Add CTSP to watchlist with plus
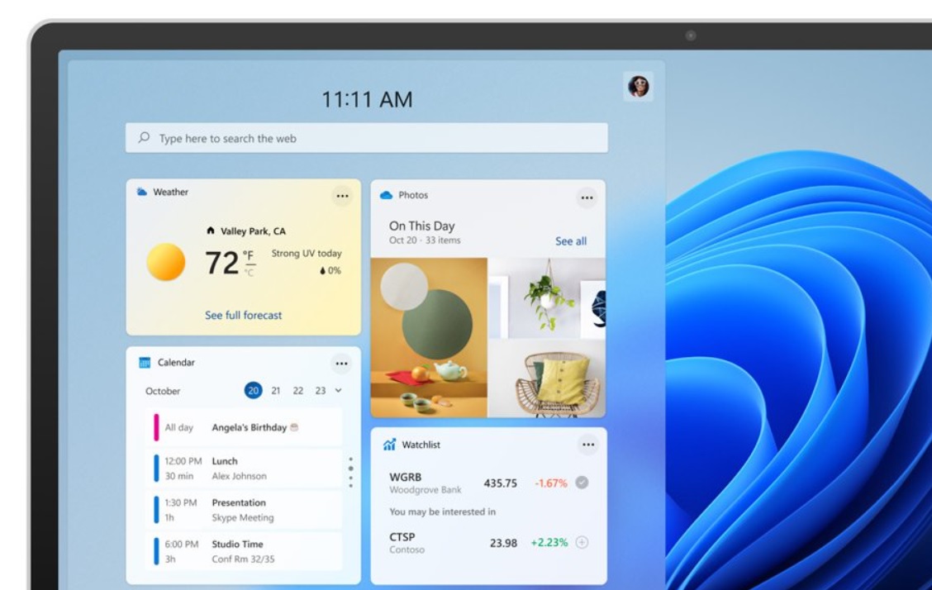 (582, 543)
